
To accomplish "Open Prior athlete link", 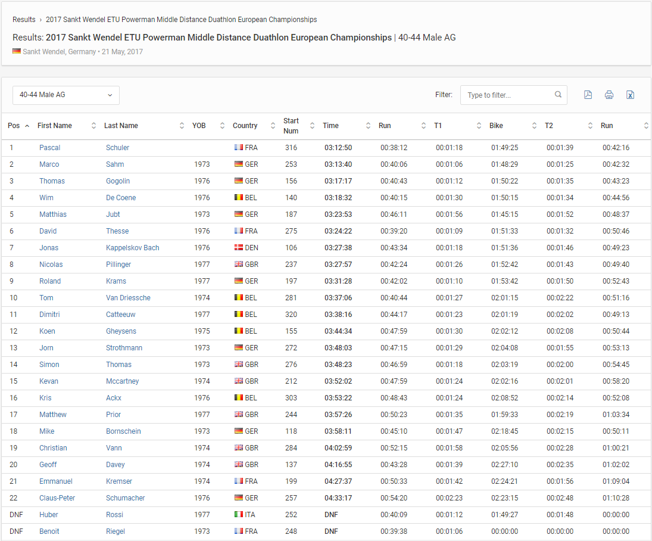I will pos(113,415).
